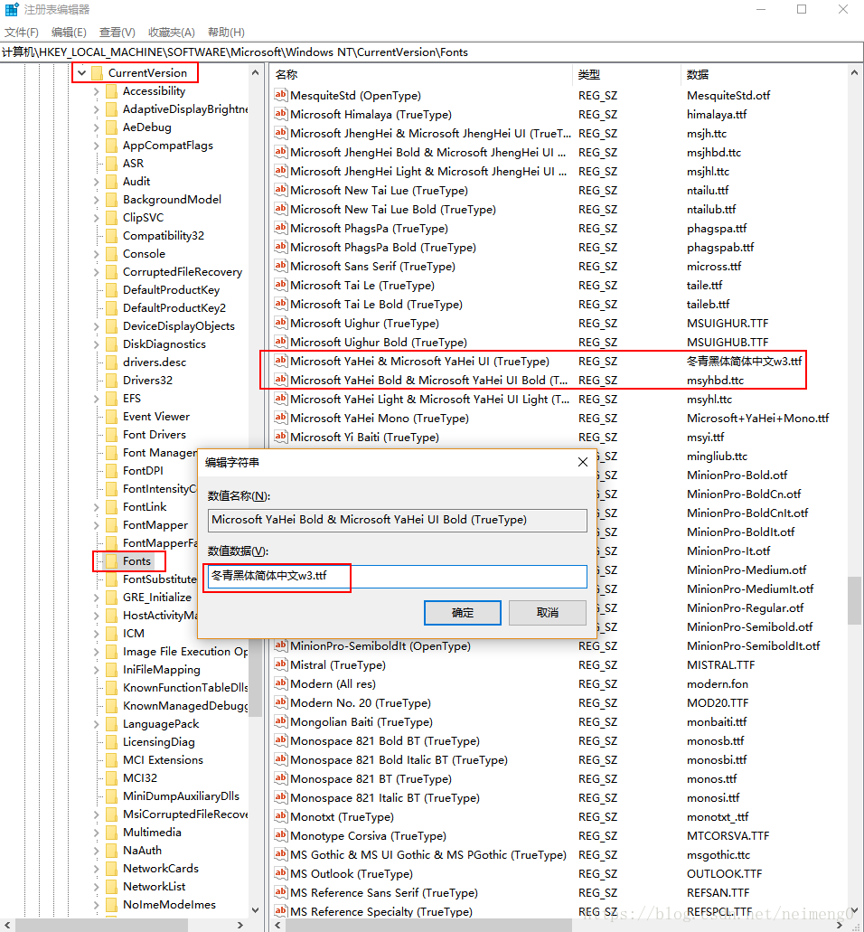Screen dimensions: 864x932
Task: Click the msyhbd.ttc data value
Action: click(x=715, y=381)
